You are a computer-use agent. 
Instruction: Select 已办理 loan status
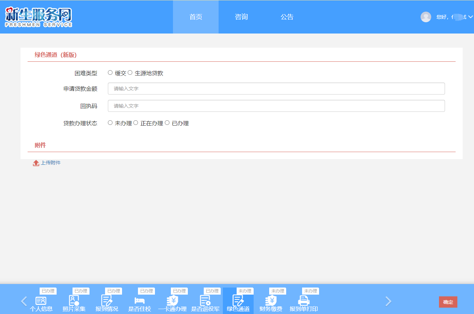(167, 123)
